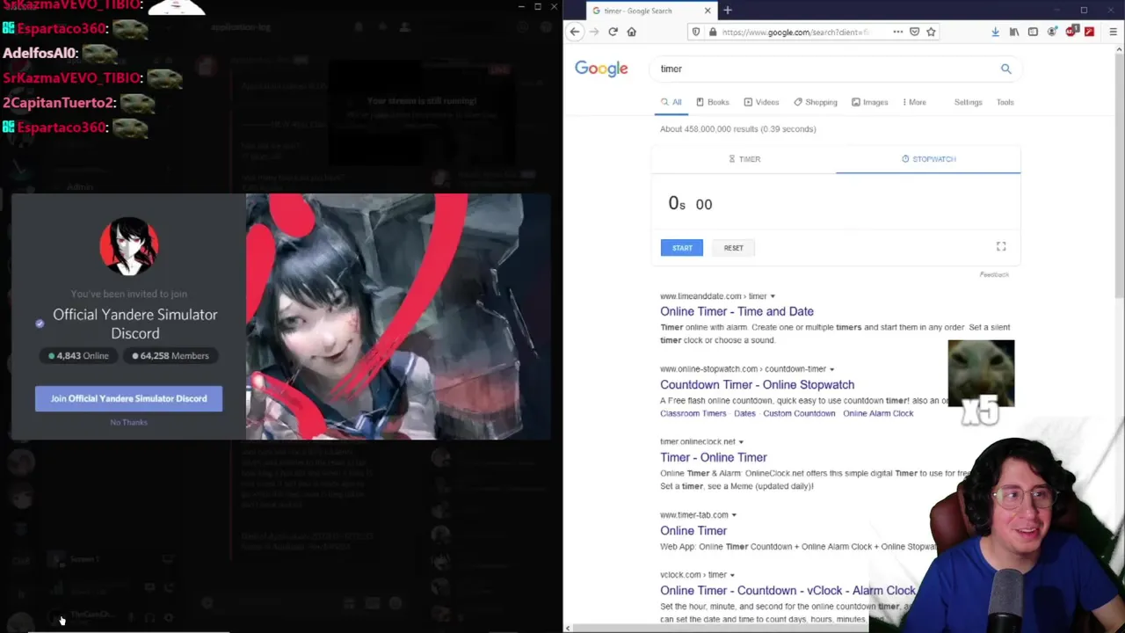Go back using Firefox back arrow
Viewport: 1125px width, 633px height.
(575, 32)
